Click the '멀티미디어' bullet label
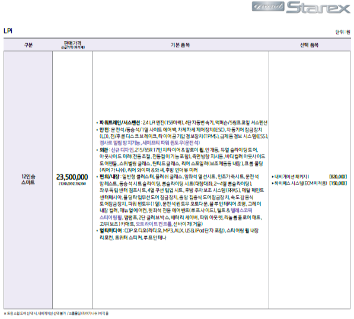Viewport: 354px width, 319px height. [111, 231]
